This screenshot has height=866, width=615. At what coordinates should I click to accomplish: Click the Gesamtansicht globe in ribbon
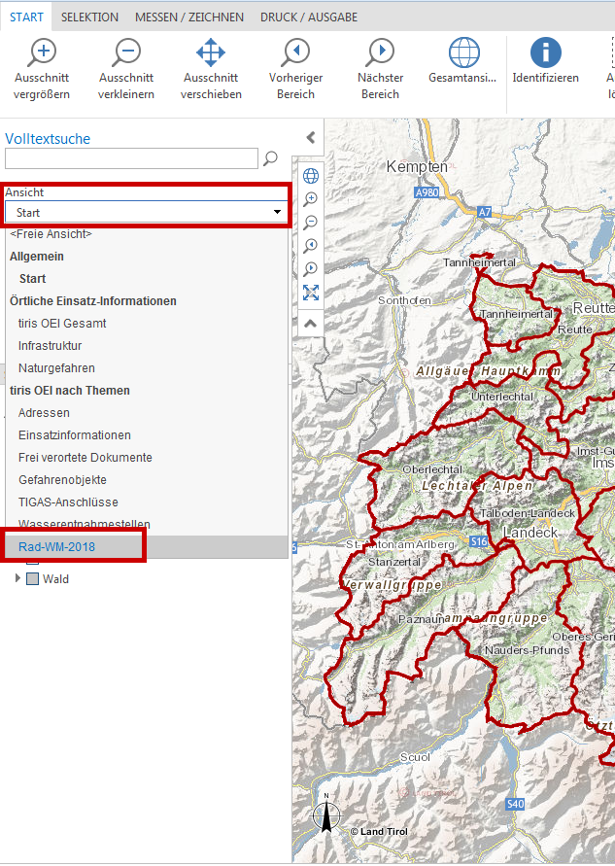(463, 54)
